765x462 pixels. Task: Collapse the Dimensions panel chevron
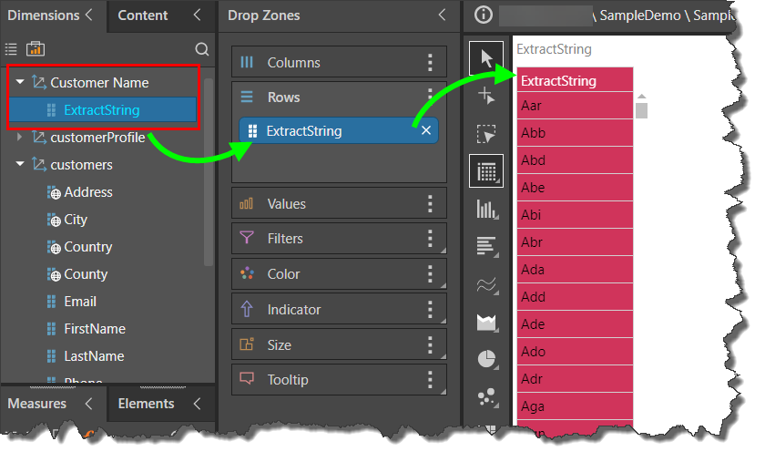(89, 15)
